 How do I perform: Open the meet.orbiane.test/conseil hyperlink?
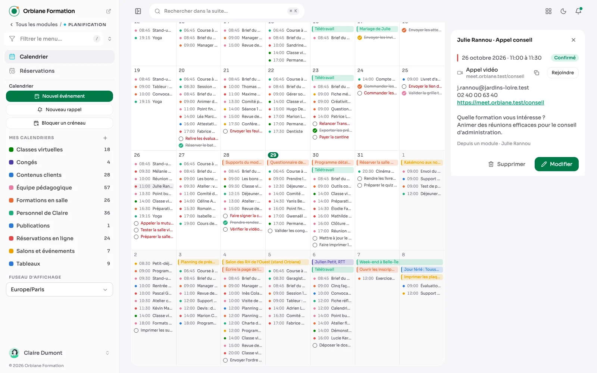pos(500,103)
